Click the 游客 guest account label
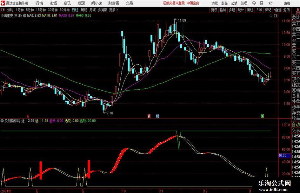Image resolution: width=300 pixels, height=193 pixels. tap(287, 3)
